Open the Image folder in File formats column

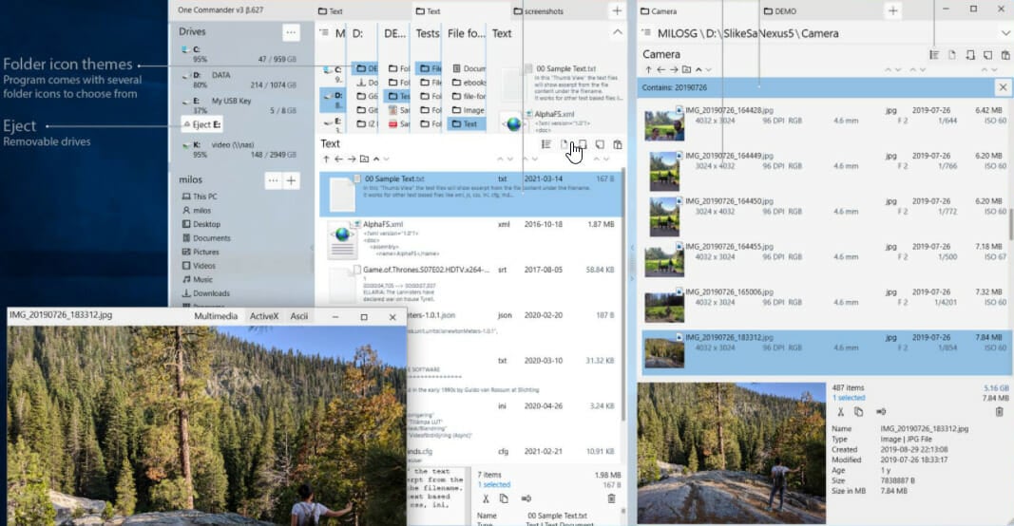469,110
